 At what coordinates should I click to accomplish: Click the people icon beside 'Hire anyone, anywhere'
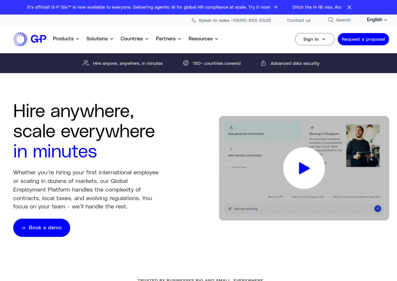point(86,63)
